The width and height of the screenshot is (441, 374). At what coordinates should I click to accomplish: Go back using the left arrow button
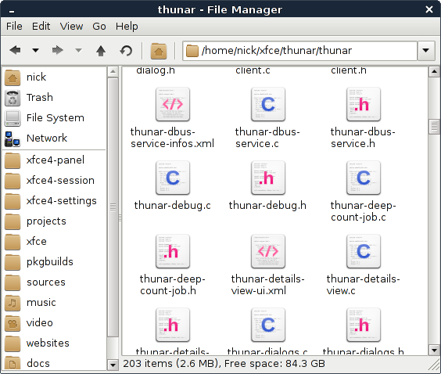point(15,51)
